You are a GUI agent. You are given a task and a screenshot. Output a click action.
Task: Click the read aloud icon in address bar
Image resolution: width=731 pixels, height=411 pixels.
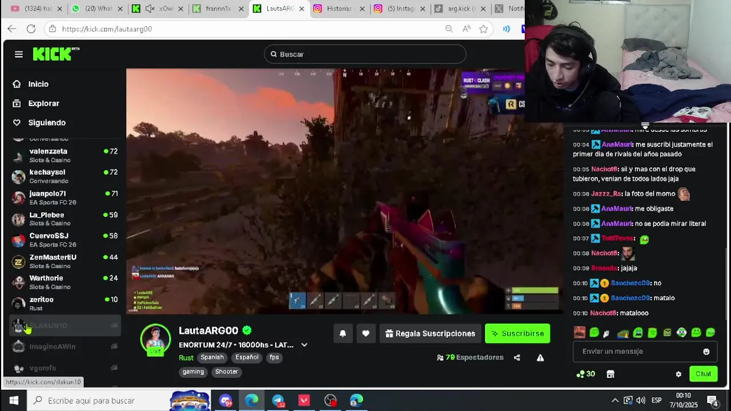467,29
